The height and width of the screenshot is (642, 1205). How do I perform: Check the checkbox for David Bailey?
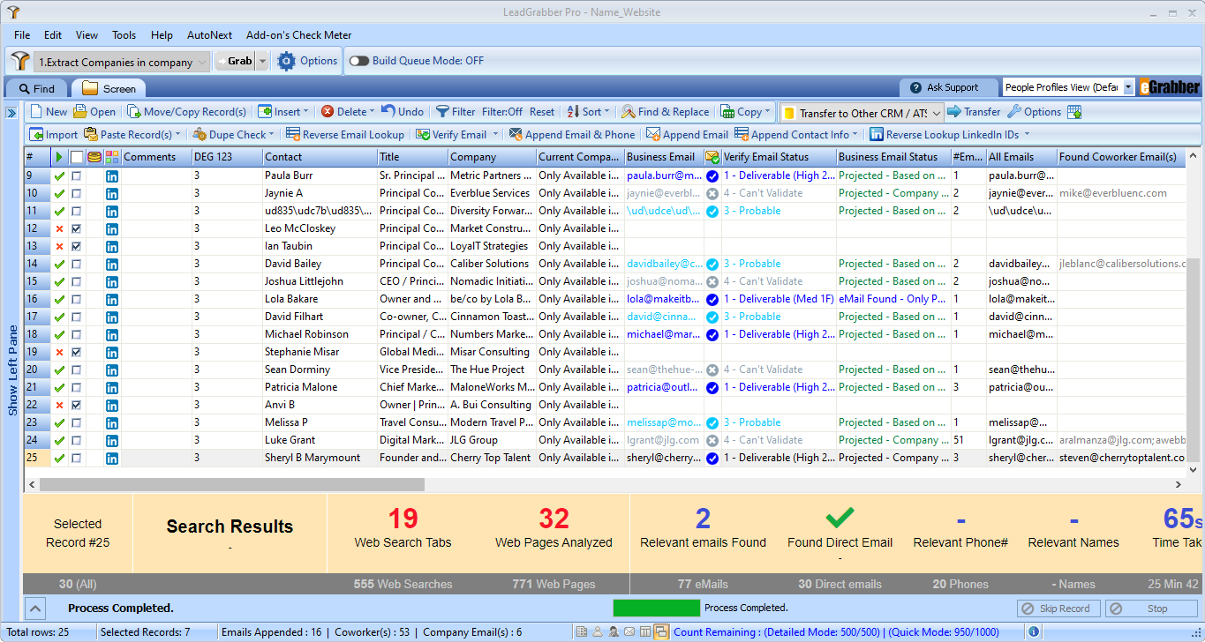(x=77, y=264)
